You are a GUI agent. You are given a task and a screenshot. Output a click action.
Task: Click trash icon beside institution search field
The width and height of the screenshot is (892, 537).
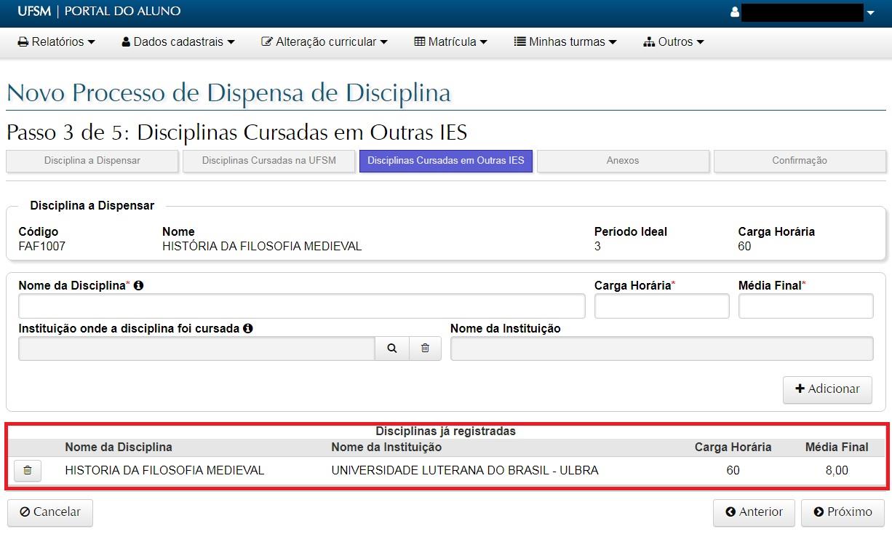click(x=425, y=349)
